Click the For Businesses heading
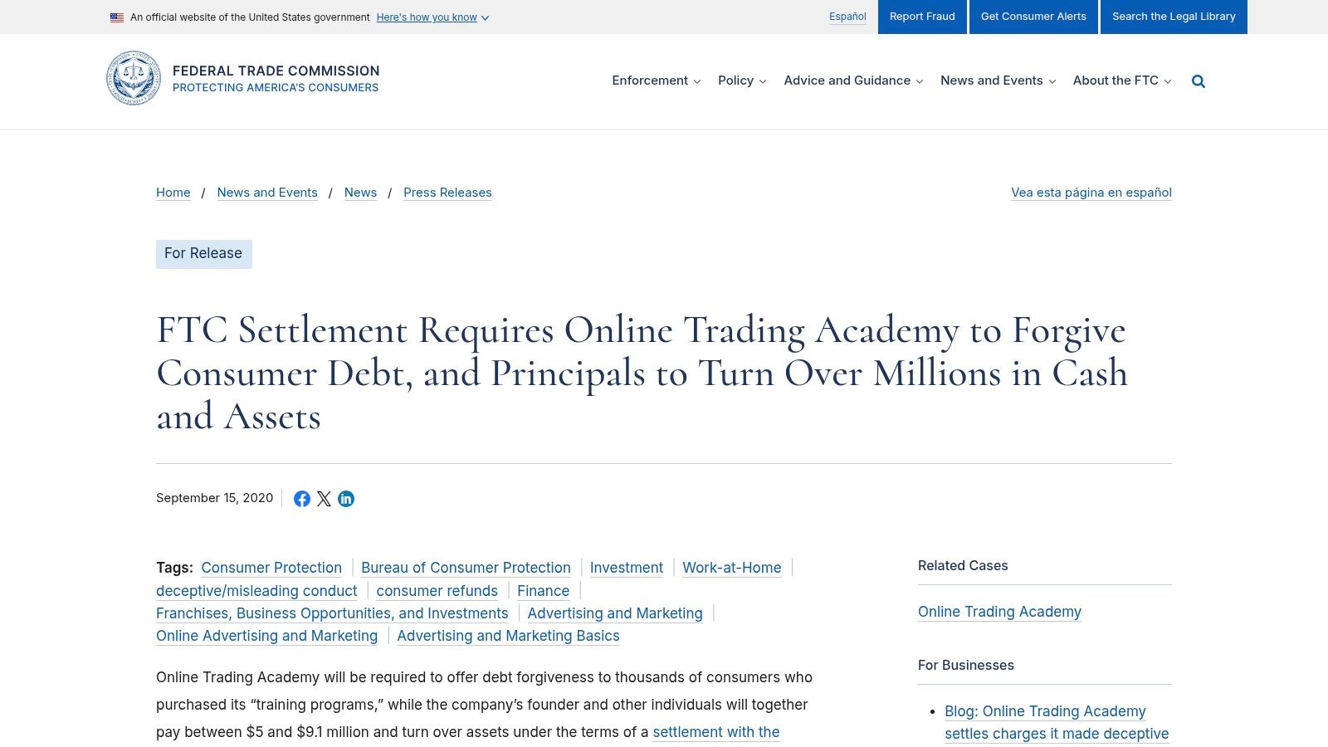 click(966, 666)
